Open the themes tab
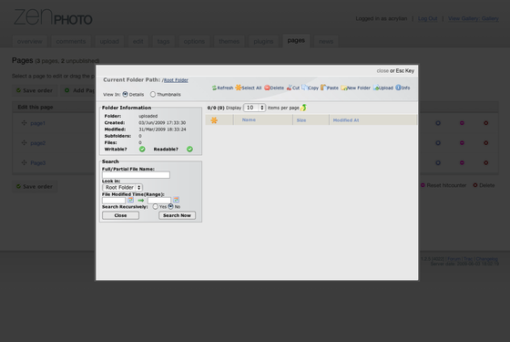The image size is (510, 342). 229,41
